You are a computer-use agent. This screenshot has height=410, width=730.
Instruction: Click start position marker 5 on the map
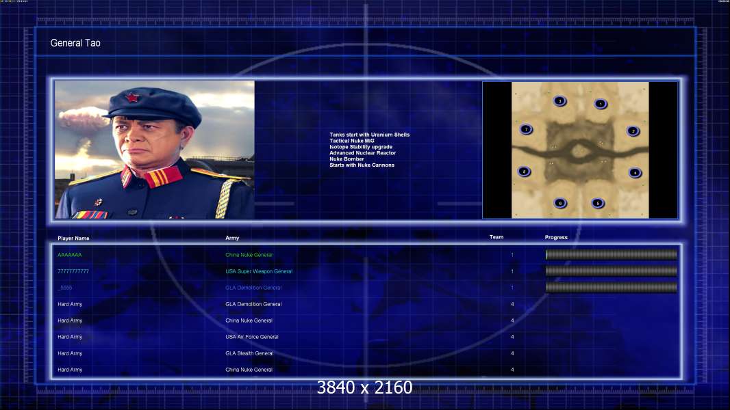[x=598, y=203]
